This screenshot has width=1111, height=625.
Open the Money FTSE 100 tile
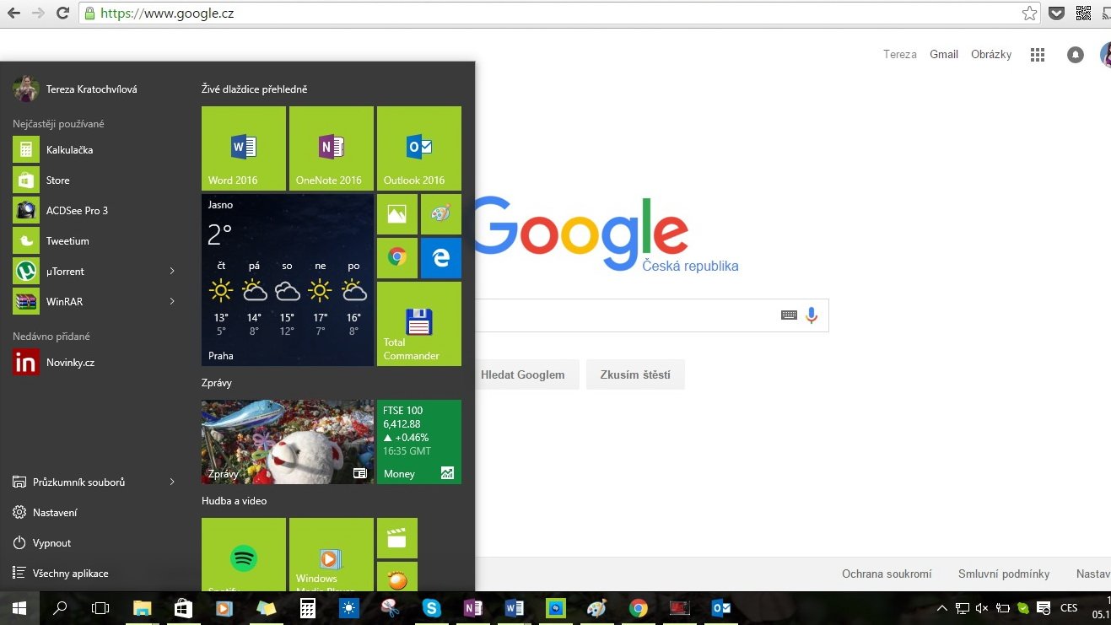(419, 442)
